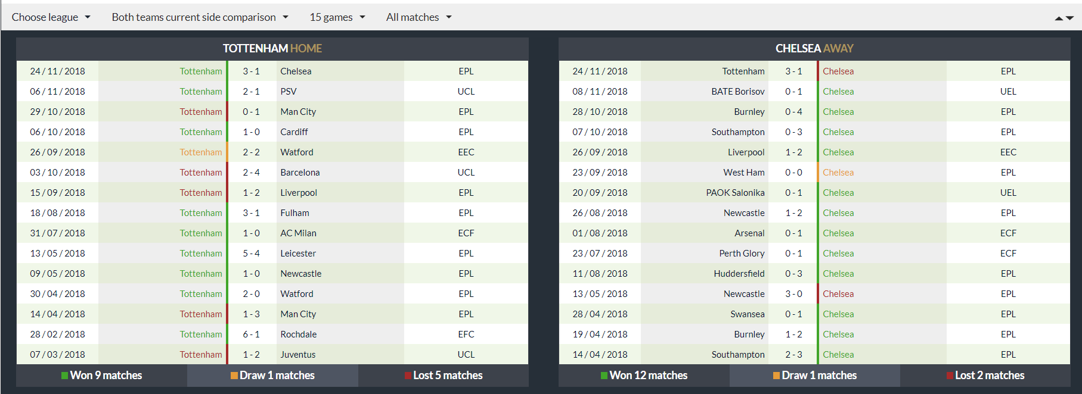1082x394 pixels.
Task: Click Leicester opponent in Tottenham table
Action: (x=298, y=254)
